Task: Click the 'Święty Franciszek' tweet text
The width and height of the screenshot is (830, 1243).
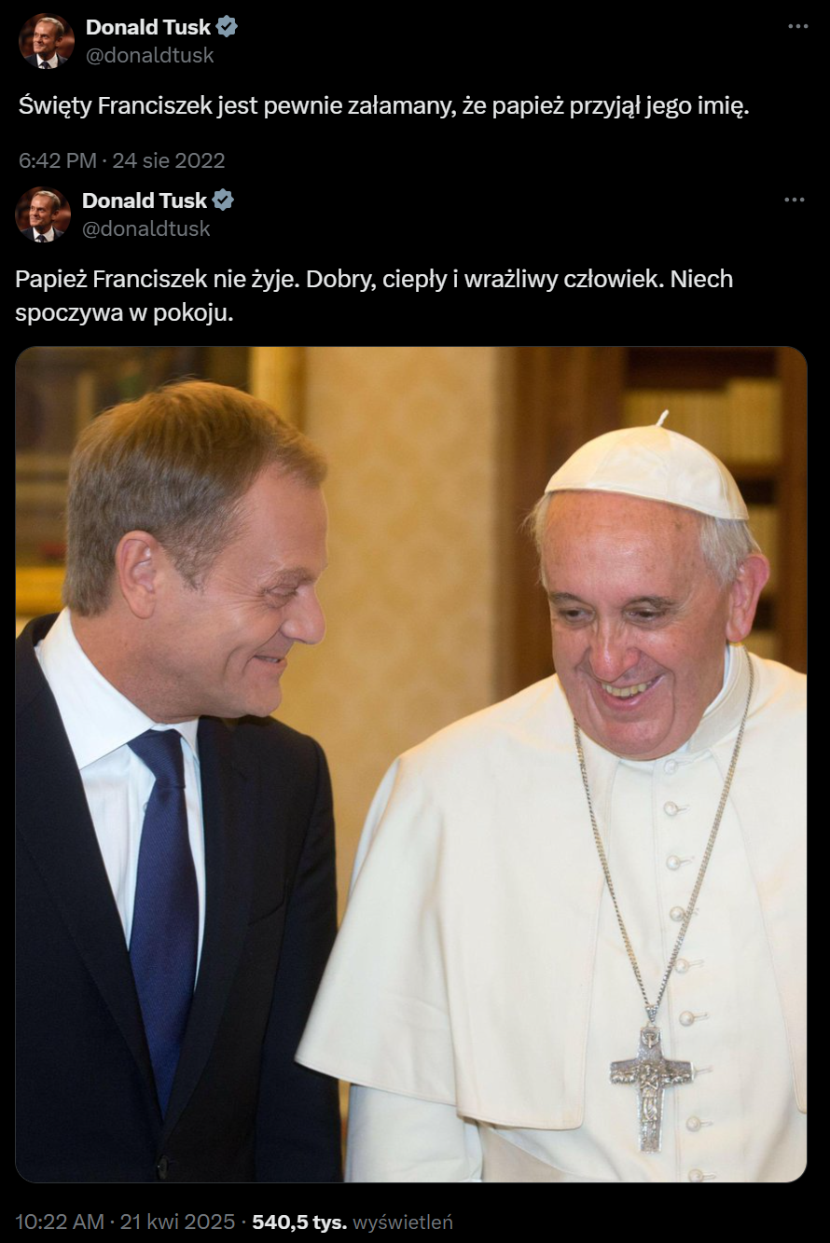Action: [384, 106]
